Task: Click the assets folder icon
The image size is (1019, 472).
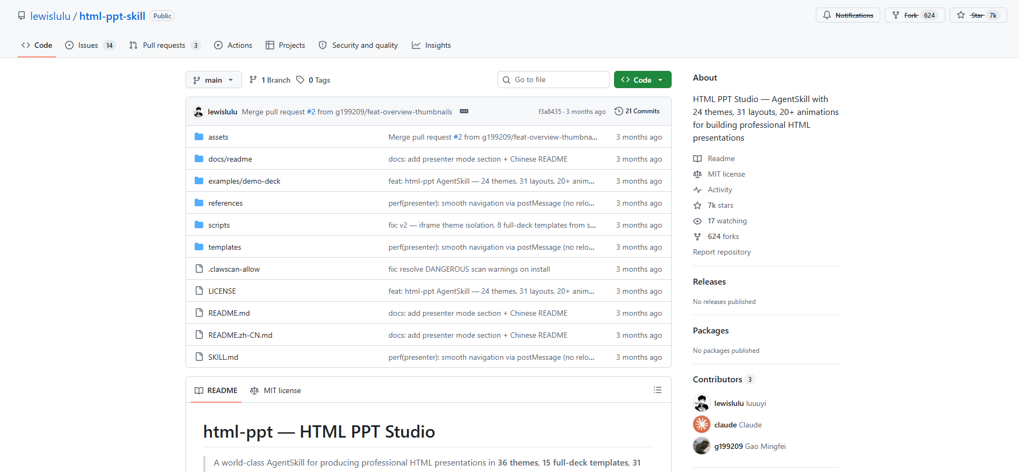Action: pyautogui.click(x=199, y=136)
